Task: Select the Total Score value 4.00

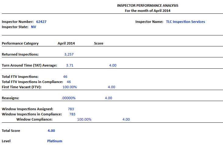Action: coord(51,131)
